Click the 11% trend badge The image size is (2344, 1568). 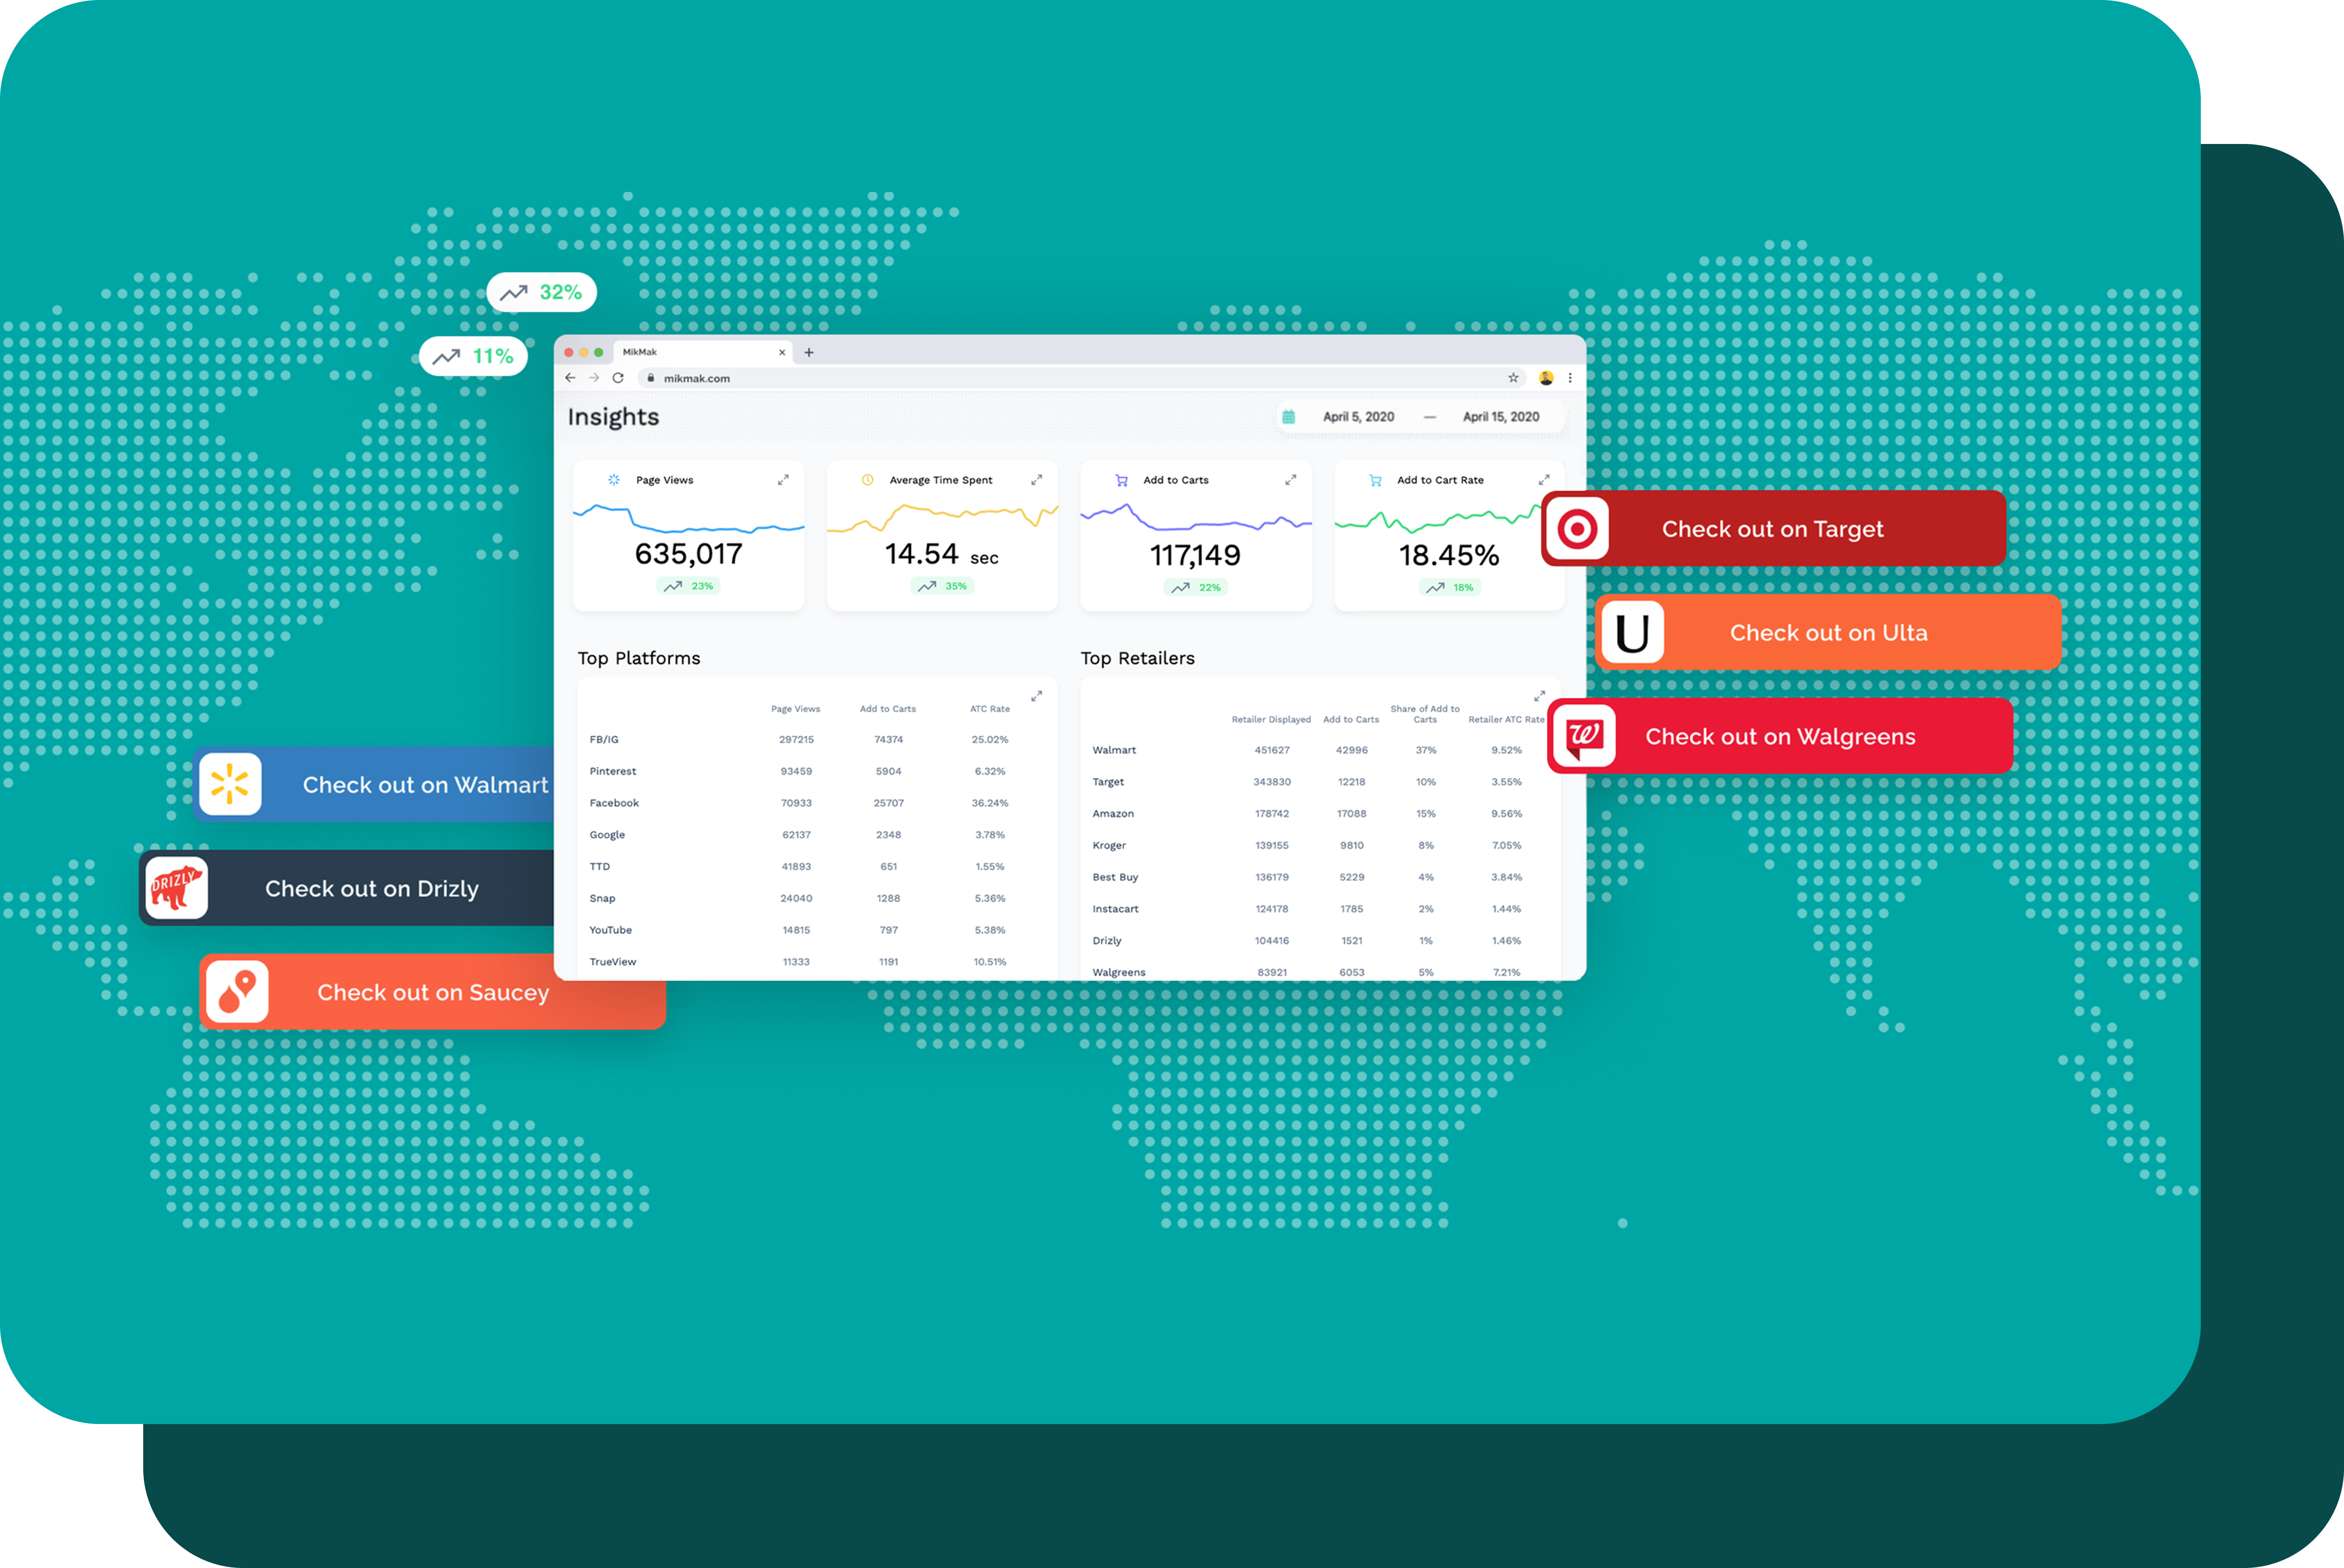pyautogui.click(x=473, y=356)
